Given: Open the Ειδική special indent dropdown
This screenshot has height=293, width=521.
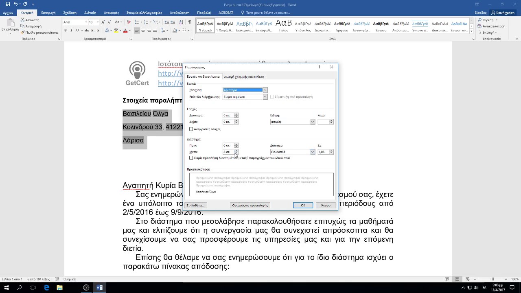Looking at the screenshot, I should (313, 122).
